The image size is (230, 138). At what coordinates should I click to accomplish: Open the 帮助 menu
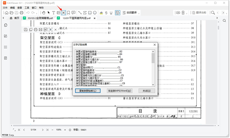[41, 8]
